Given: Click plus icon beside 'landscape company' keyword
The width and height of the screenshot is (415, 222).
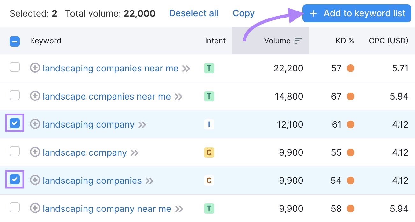Looking at the screenshot, I should pyautogui.click(x=35, y=152).
